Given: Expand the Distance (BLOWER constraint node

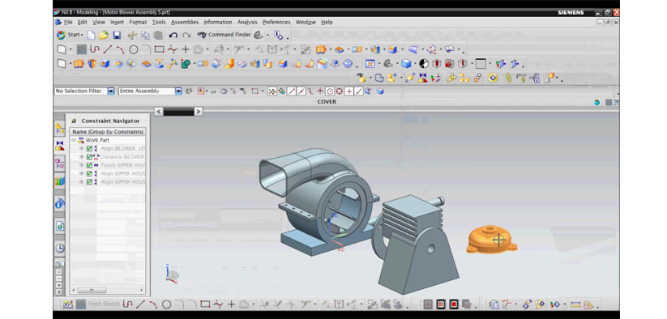Looking at the screenshot, I should click(x=81, y=157).
